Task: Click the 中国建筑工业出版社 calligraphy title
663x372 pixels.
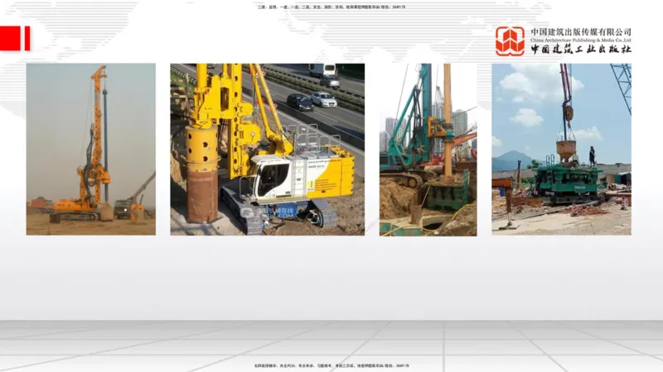Action: [580, 50]
